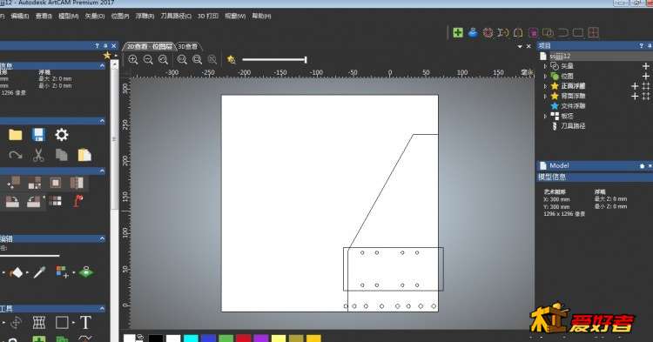Screen dimensions: 653x342
Task: Click the yellow favorites star in left panel
Action: click(107, 56)
